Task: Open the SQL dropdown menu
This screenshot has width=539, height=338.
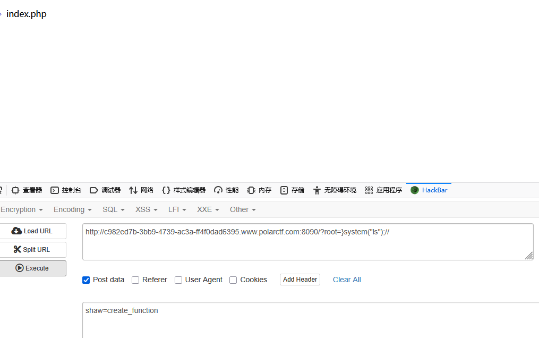Action: (114, 209)
